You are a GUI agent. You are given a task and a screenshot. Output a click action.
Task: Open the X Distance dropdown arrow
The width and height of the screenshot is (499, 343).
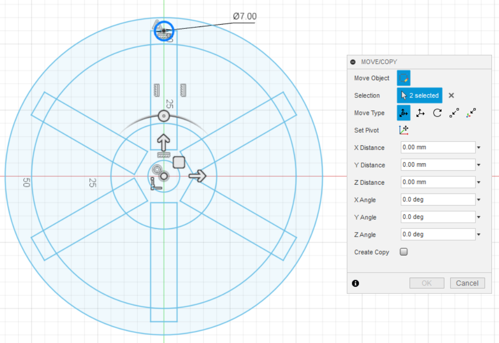pos(479,148)
